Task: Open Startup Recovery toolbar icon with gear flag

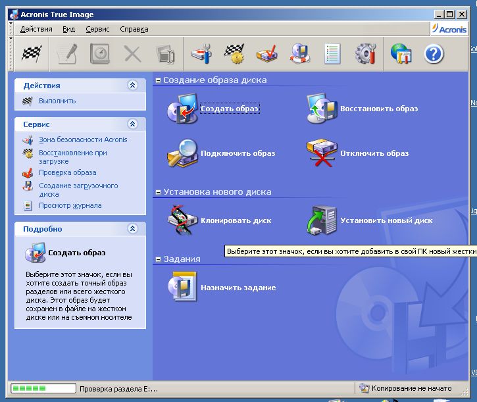Action: click(x=234, y=54)
